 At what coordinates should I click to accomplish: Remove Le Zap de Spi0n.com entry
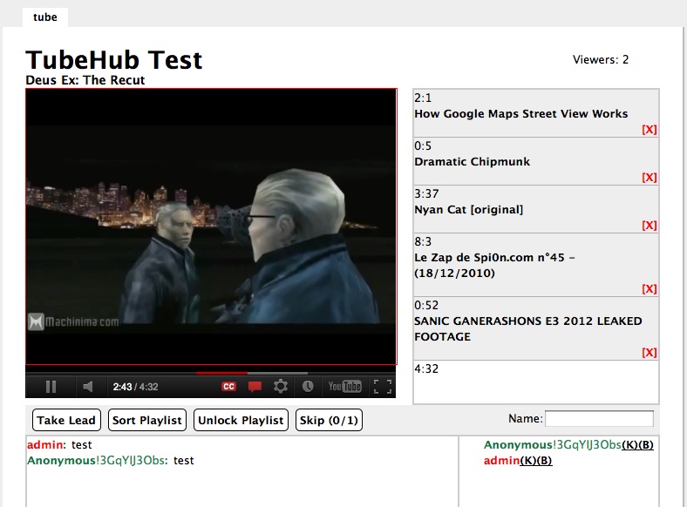pos(649,289)
